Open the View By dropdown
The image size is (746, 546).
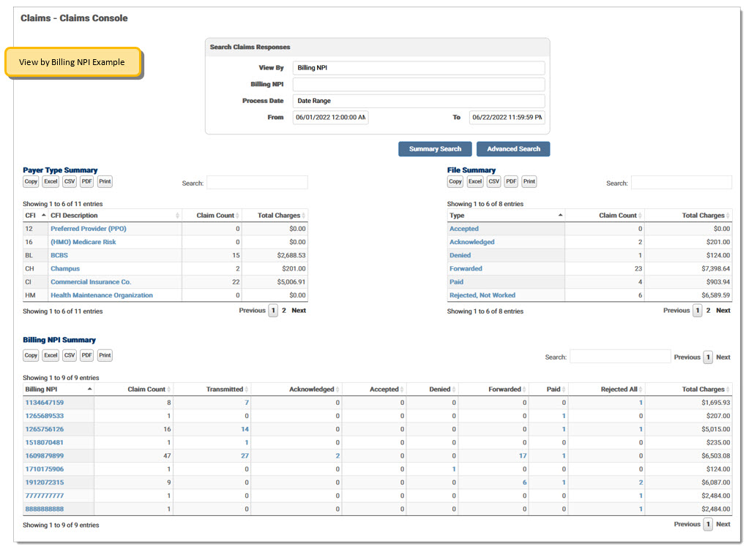419,68
